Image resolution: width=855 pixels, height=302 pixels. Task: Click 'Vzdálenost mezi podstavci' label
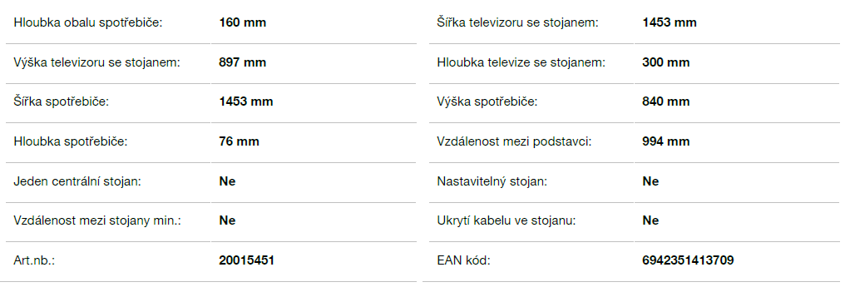[514, 141]
